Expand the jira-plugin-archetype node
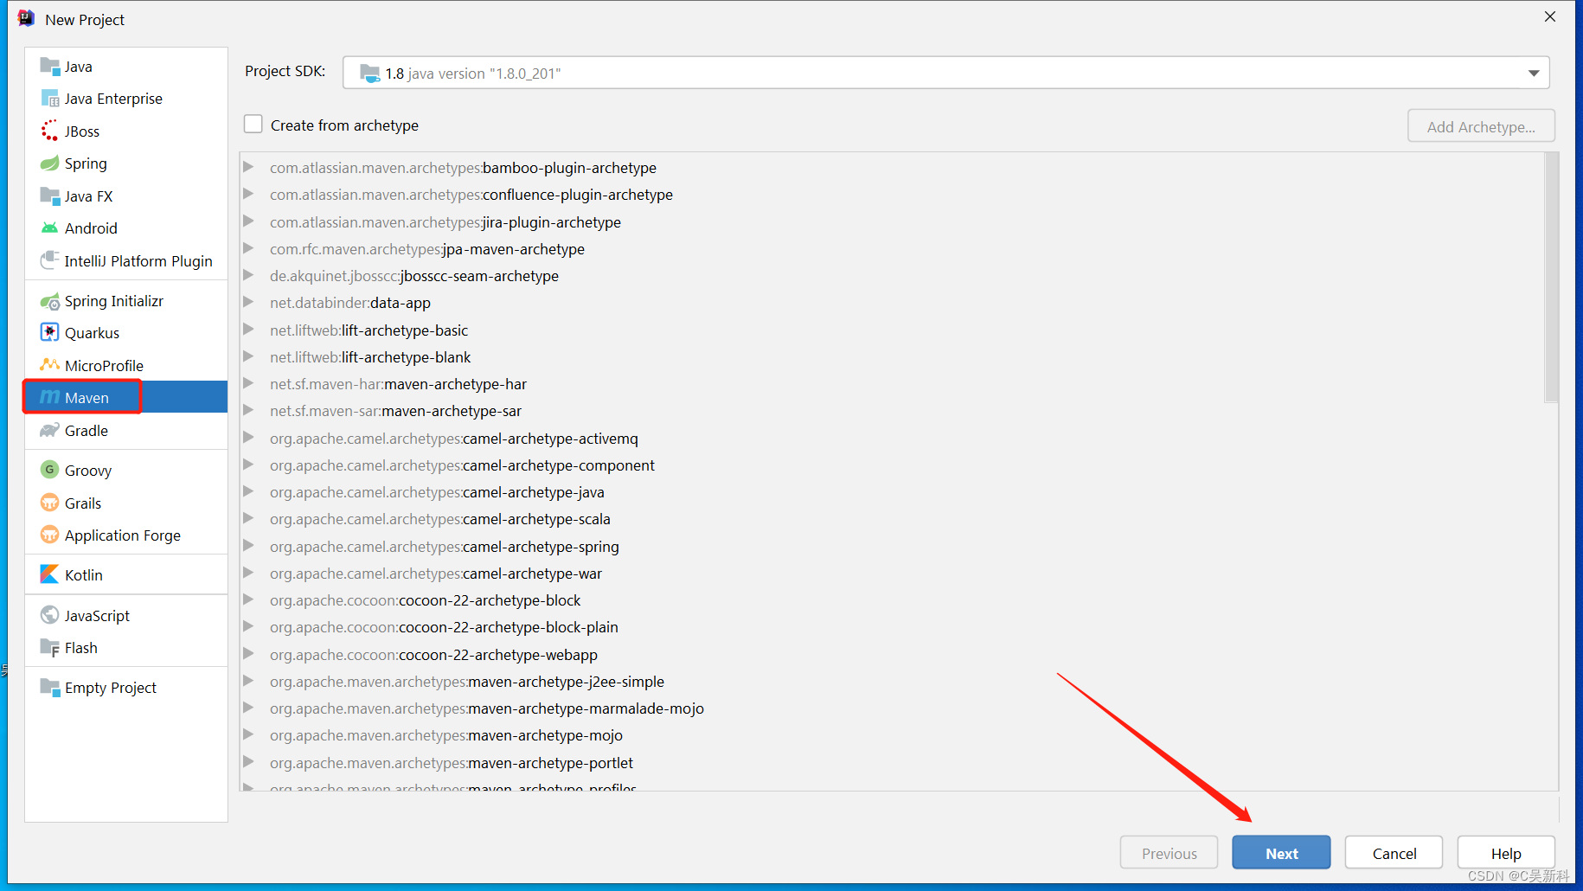Screen dimensions: 1583x891 (x=248, y=221)
